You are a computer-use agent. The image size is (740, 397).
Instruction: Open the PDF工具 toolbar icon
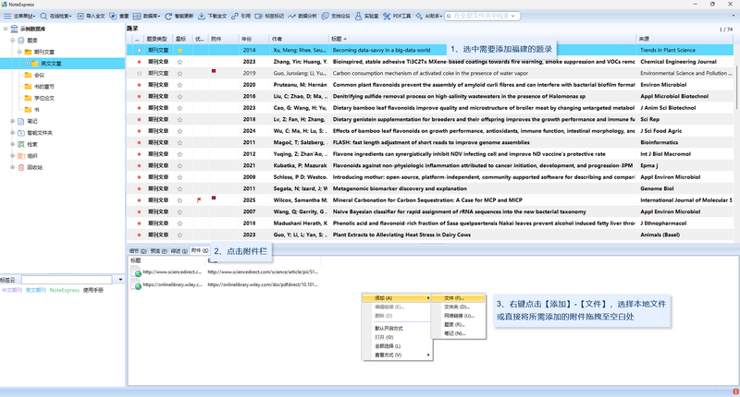(387, 16)
